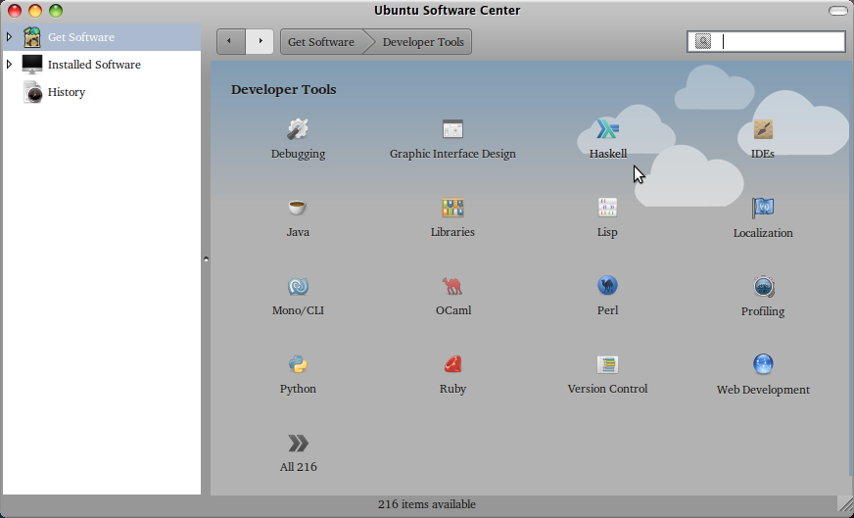Screen dimensions: 854x518
Task: Open the Profiling category icon
Action: pos(763,287)
